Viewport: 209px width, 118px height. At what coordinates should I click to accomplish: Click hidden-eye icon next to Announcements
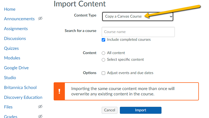coord(40,19)
